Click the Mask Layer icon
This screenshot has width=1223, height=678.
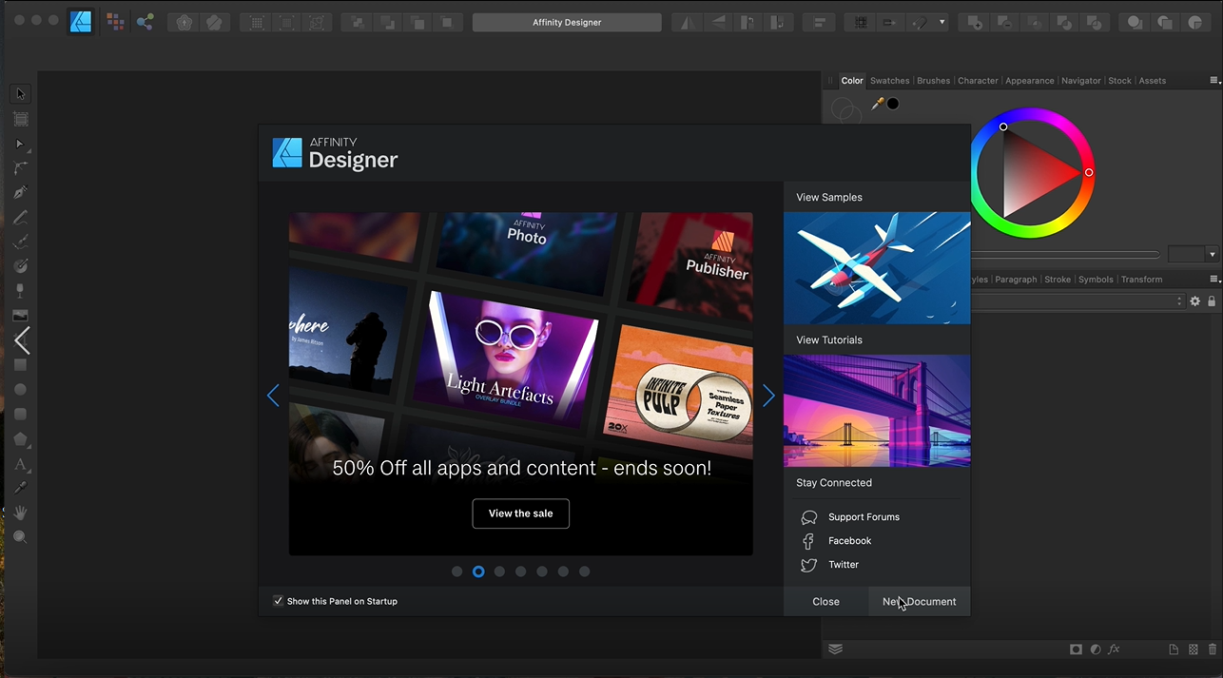coord(1076,649)
